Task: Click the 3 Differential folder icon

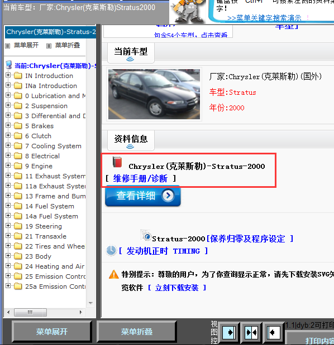Action: 18,115
